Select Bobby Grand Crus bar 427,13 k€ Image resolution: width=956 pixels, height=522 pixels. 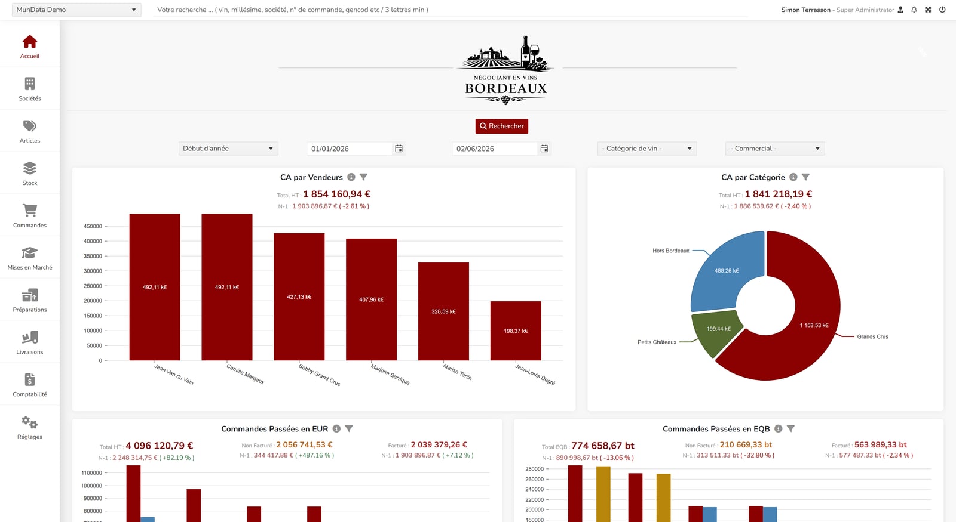click(299, 296)
